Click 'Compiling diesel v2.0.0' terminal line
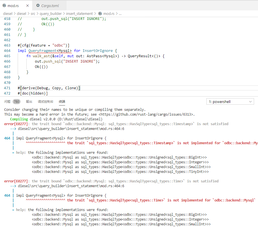 [56, 119]
